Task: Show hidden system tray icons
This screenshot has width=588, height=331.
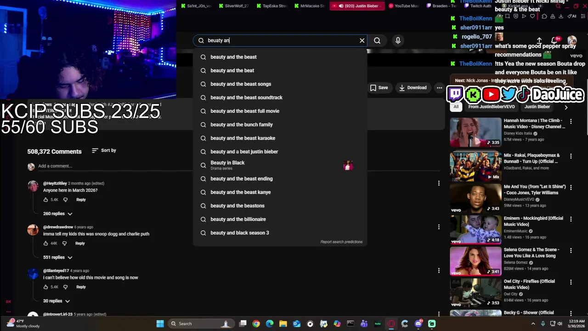Action: coord(533,324)
